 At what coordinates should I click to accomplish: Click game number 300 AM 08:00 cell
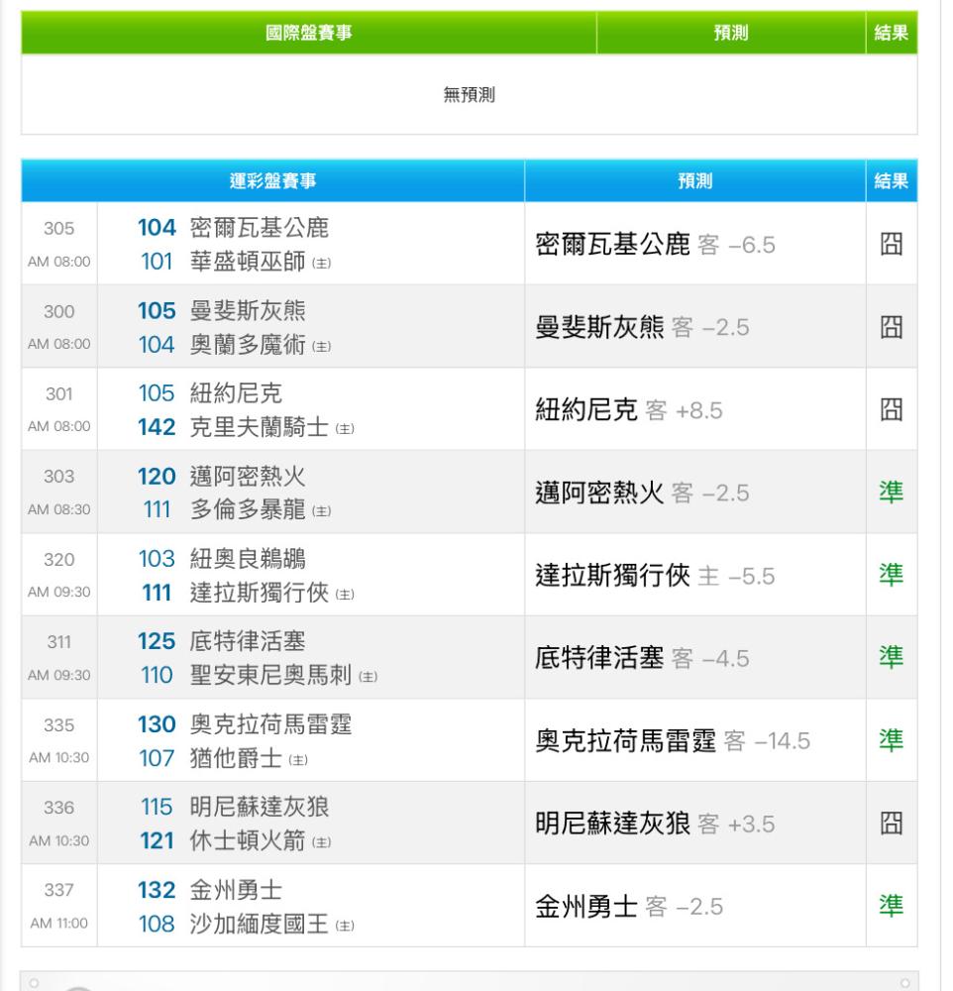59,327
